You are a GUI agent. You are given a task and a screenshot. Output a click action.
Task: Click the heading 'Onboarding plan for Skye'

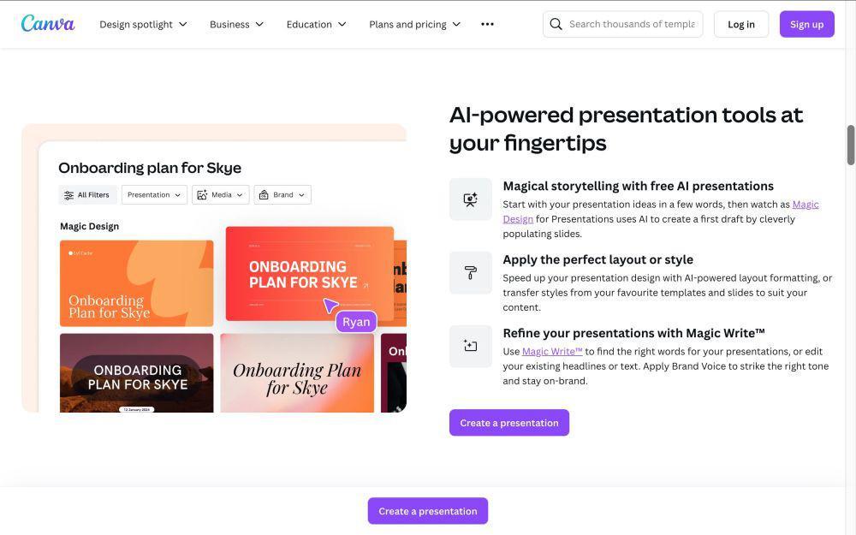[150, 168]
